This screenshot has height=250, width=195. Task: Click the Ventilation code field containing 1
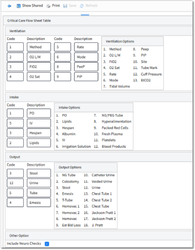(15, 47)
